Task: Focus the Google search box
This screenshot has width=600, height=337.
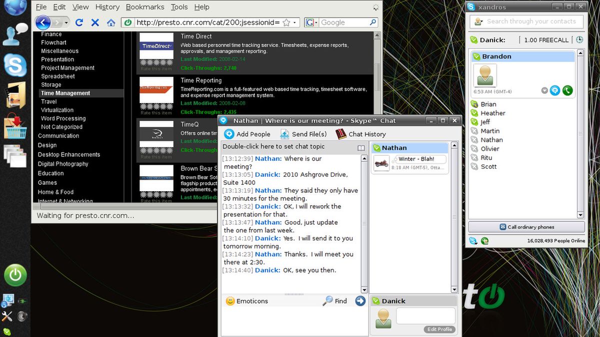Action: click(x=344, y=22)
